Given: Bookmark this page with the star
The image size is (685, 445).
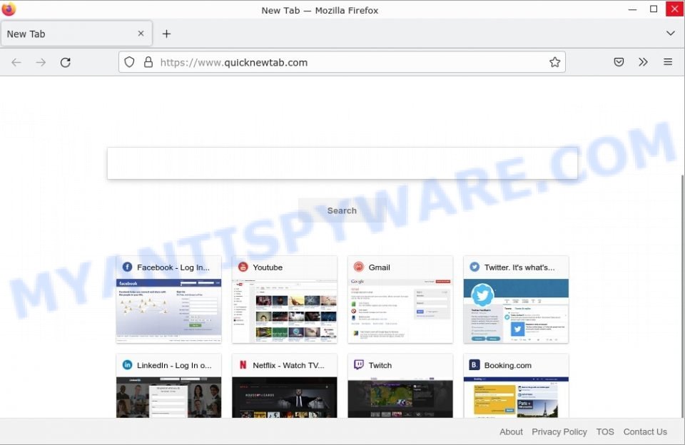Looking at the screenshot, I should point(555,62).
